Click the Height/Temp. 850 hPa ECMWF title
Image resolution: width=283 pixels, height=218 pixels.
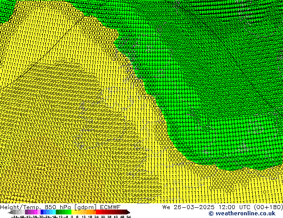(x=60, y=207)
